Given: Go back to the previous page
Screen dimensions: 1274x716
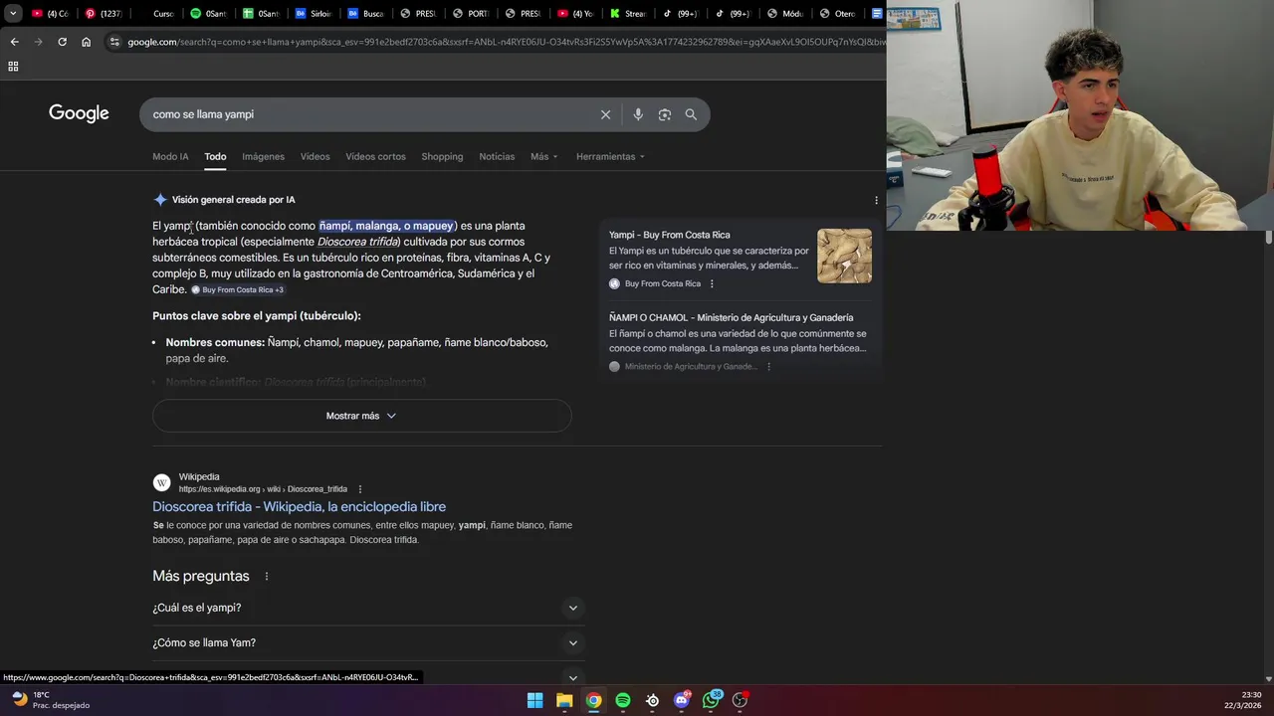Looking at the screenshot, I should coord(14,42).
